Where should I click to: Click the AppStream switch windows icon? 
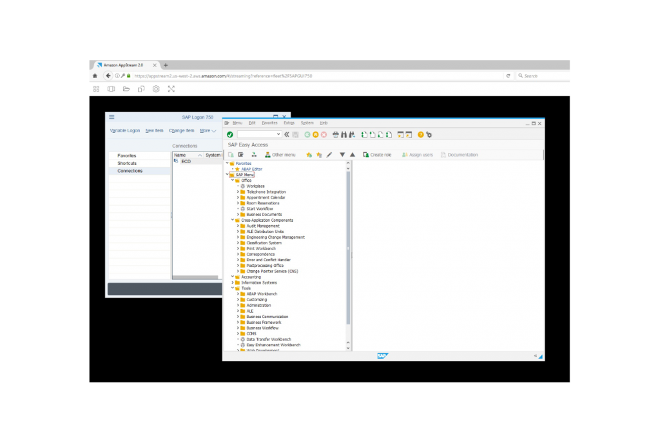111,89
